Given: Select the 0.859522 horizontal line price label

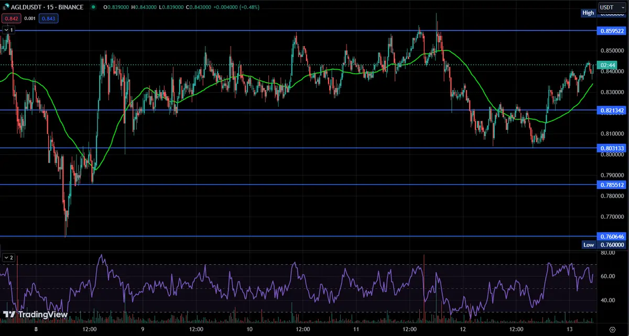Looking at the screenshot, I should (612, 31).
